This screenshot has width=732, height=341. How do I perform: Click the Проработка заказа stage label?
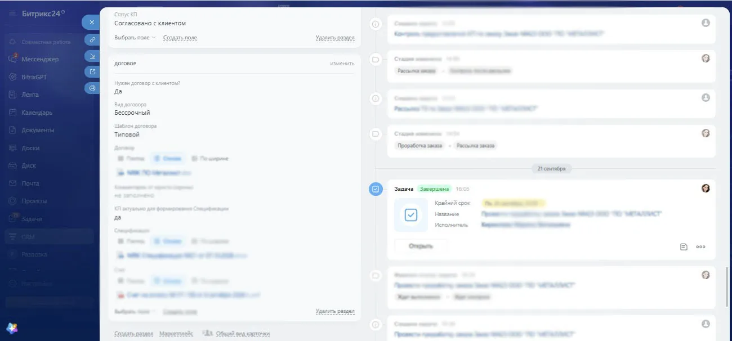tap(419, 146)
